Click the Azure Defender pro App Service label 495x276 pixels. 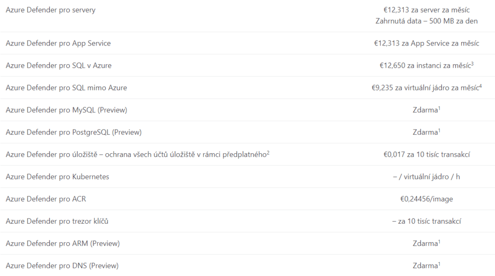(58, 44)
